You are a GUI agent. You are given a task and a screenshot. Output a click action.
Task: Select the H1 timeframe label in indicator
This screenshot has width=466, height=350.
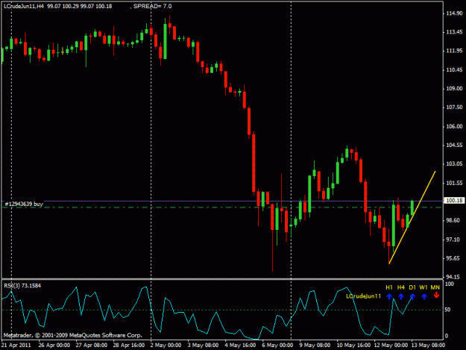click(x=389, y=287)
